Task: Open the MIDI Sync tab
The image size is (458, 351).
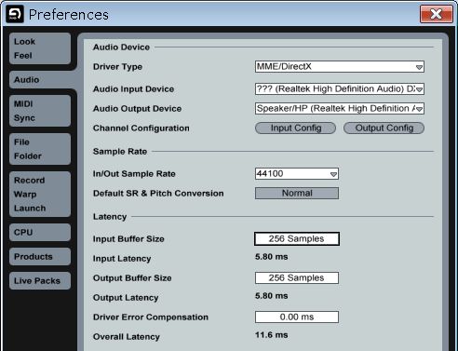Action: pos(40,111)
